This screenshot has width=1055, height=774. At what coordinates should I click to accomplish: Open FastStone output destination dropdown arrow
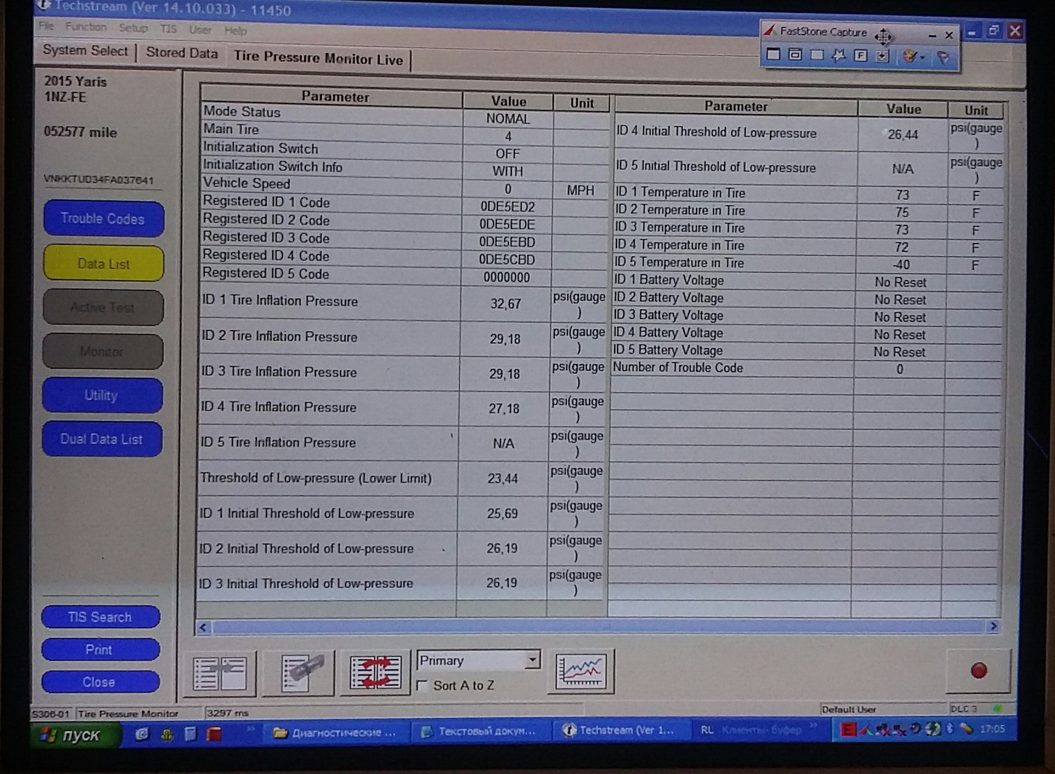click(x=923, y=57)
